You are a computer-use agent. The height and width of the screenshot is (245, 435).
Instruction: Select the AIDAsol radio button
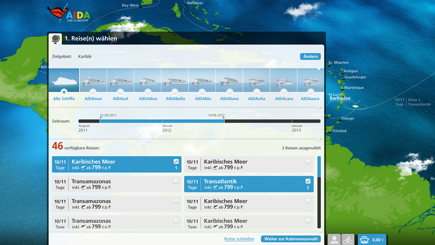click(120, 92)
